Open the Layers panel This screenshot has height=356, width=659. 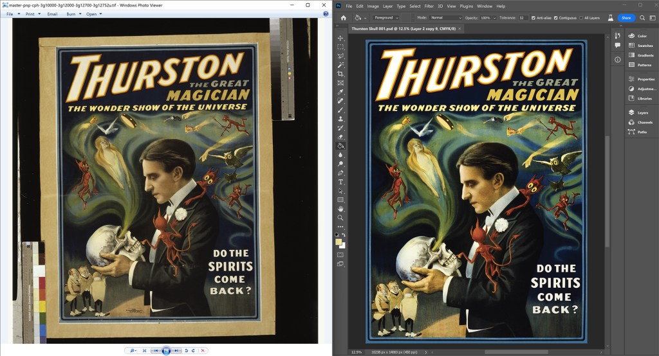click(642, 112)
